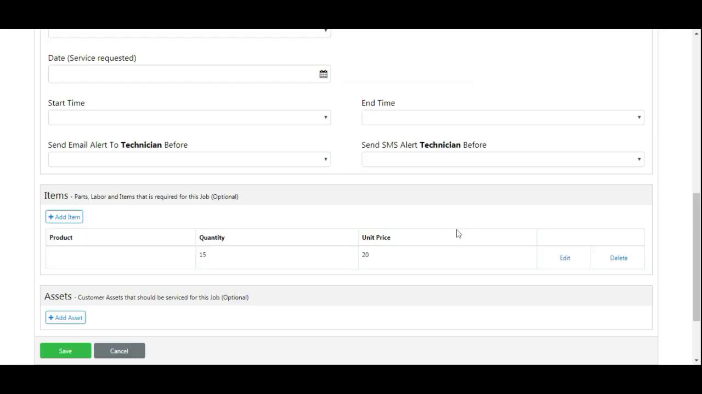This screenshot has height=394, width=702.
Task: Edit the item with quantity 15
Action: click(x=565, y=258)
